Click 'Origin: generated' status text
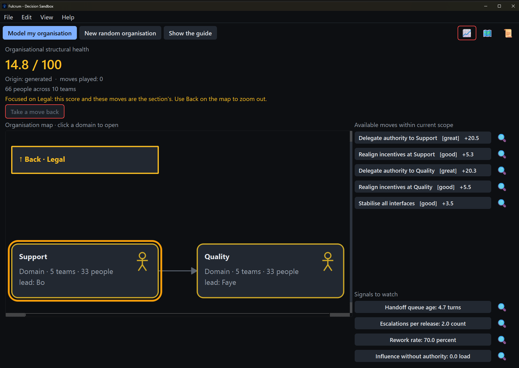This screenshot has height=368, width=519. click(28, 79)
